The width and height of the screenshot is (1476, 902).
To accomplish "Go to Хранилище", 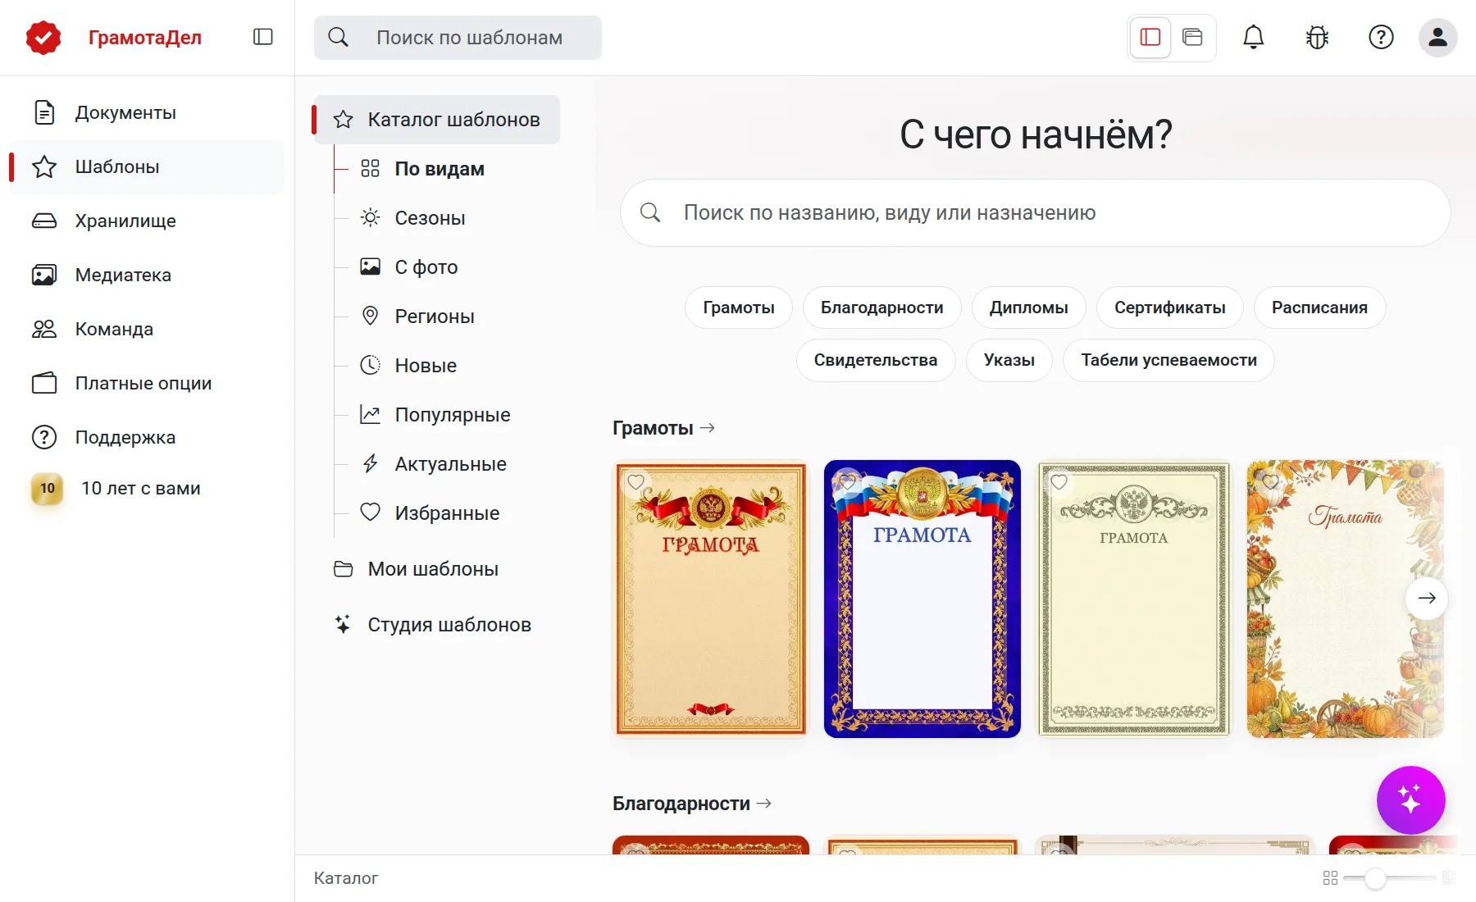I will pos(147,221).
